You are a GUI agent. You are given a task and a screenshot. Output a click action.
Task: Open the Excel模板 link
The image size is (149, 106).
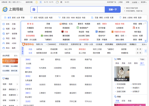[6, 71]
